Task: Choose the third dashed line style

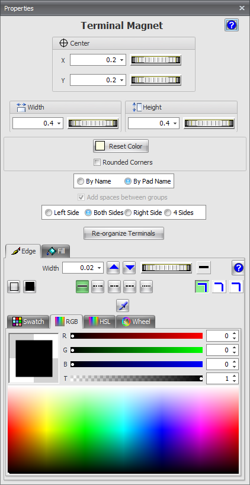Action: (x=114, y=287)
